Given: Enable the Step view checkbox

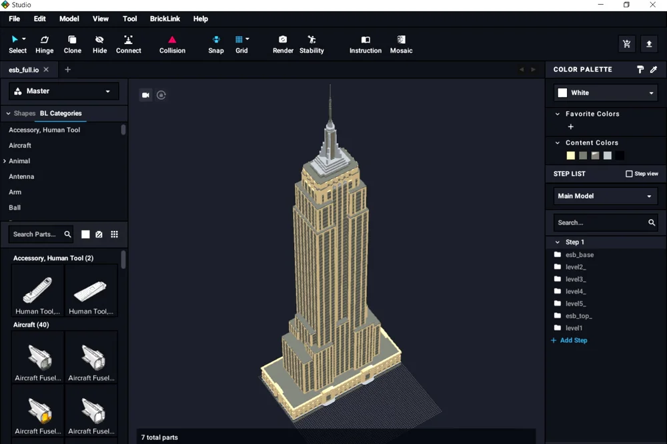Looking at the screenshot, I should point(628,174).
